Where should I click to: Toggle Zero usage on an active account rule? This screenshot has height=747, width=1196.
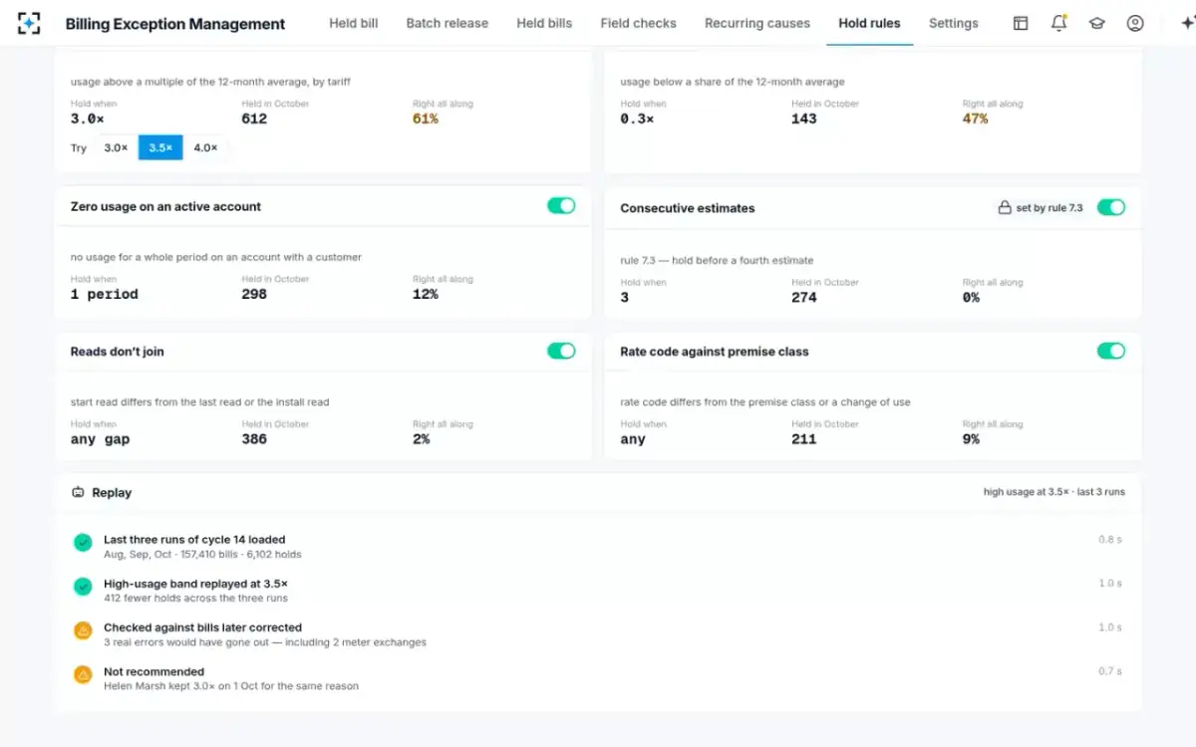point(561,205)
